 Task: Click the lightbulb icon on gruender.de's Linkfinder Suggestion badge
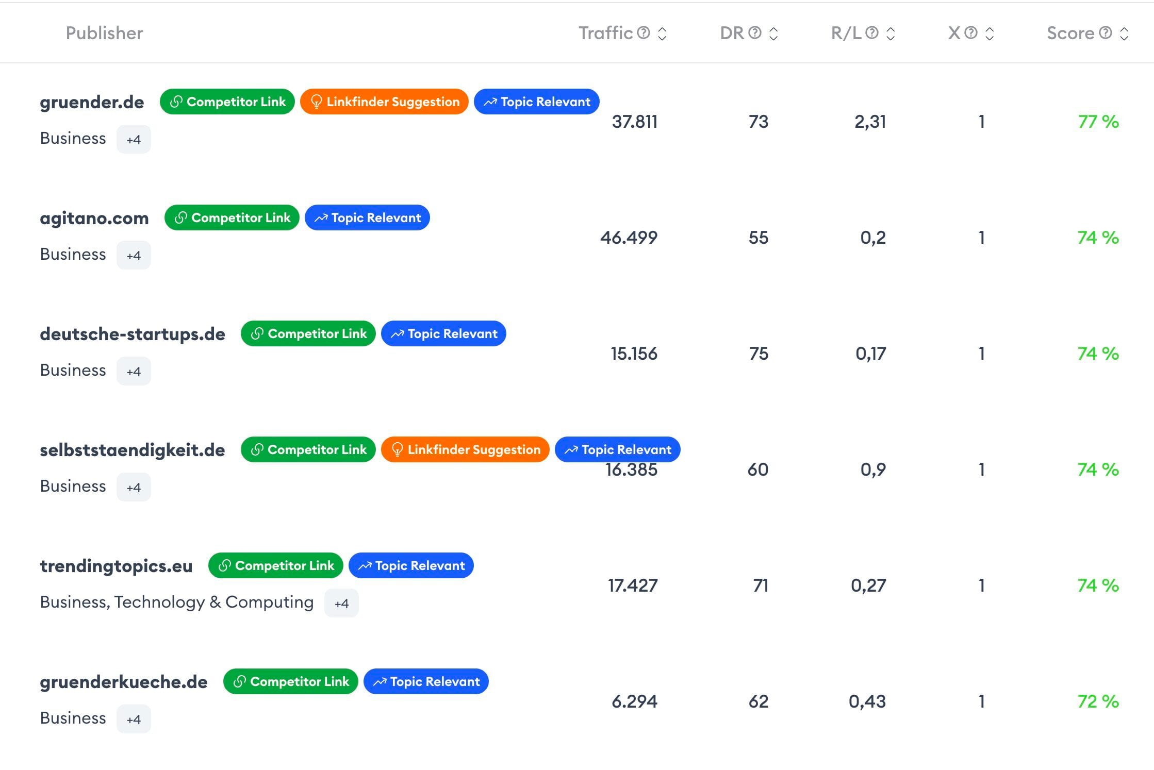pyautogui.click(x=316, y=102)
